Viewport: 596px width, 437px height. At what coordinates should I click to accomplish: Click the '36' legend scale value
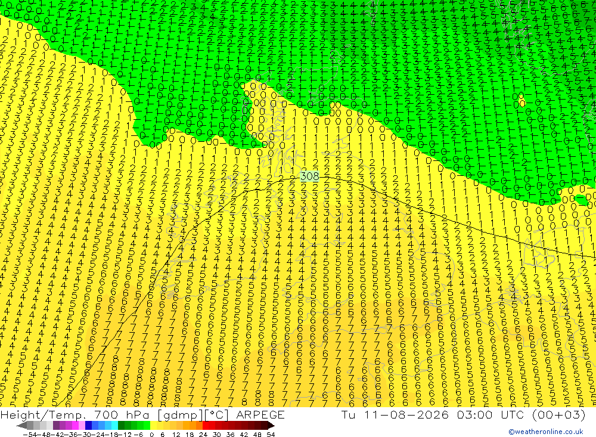click(x=230, y=435)
